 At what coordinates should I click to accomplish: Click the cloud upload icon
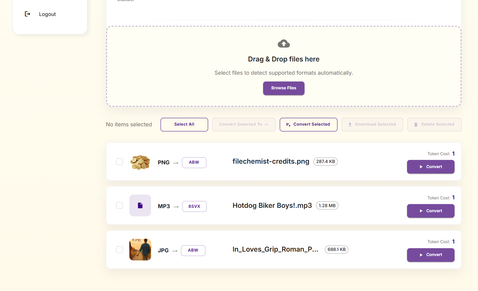pyautogui.click(x=284, y=43)
